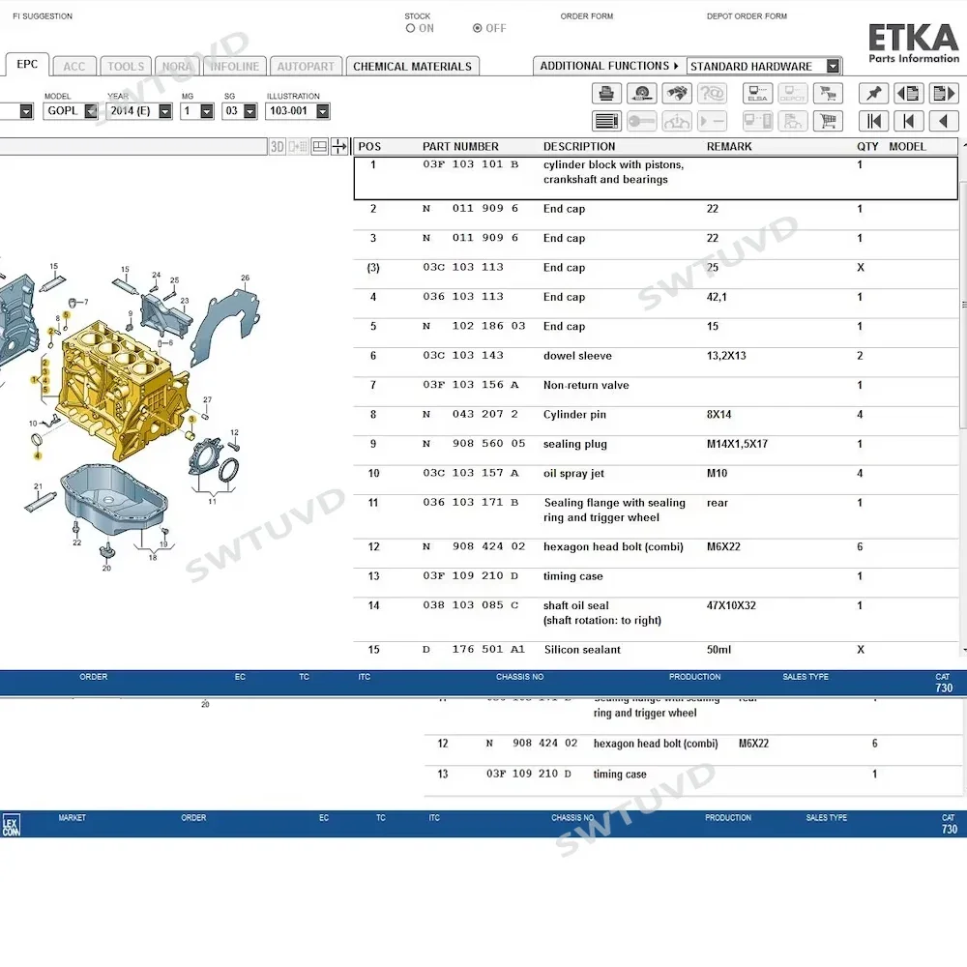Click FI SUGGESTION link
The image size is (967, 967).
click(43, 16)
